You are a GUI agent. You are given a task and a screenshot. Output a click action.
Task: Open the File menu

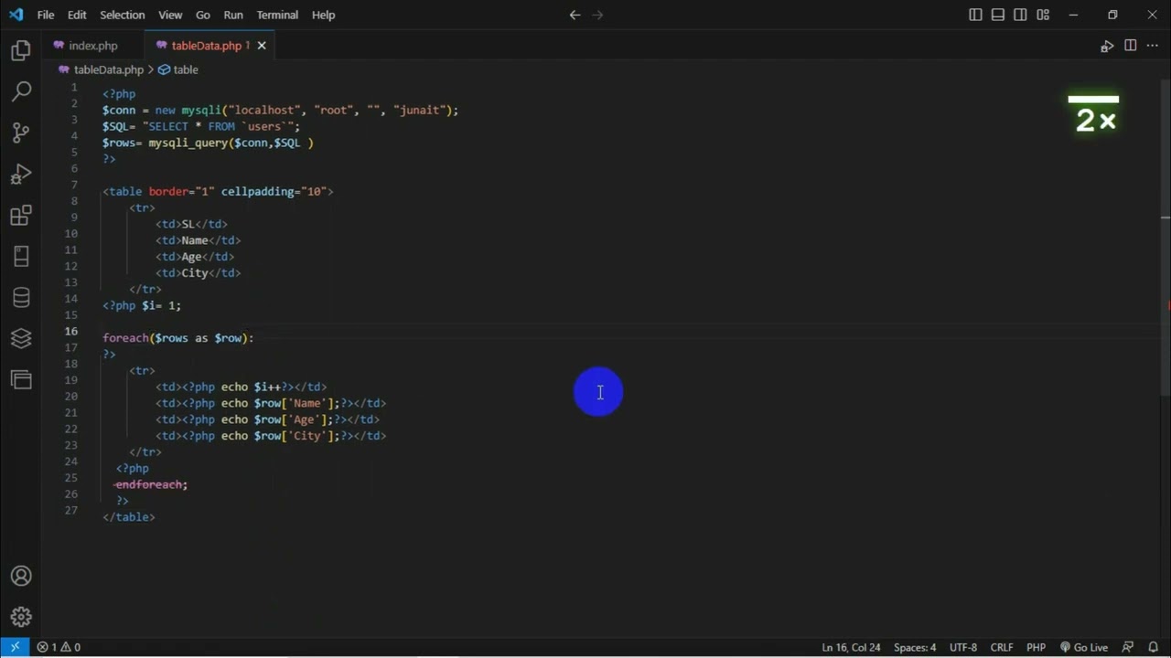tap(46, 15)
